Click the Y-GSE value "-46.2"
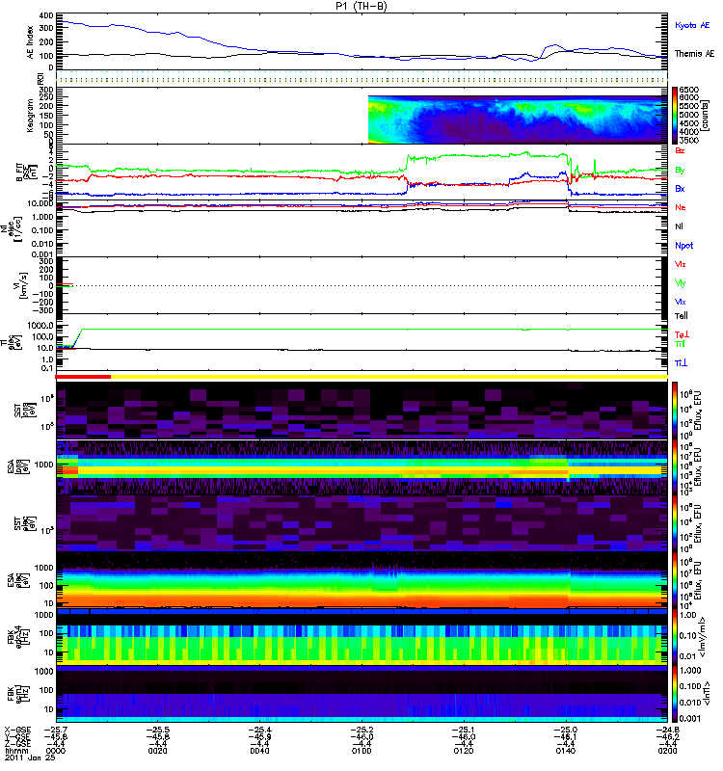The width and height of the screenshot is (723, 771). tap(667, 736)
